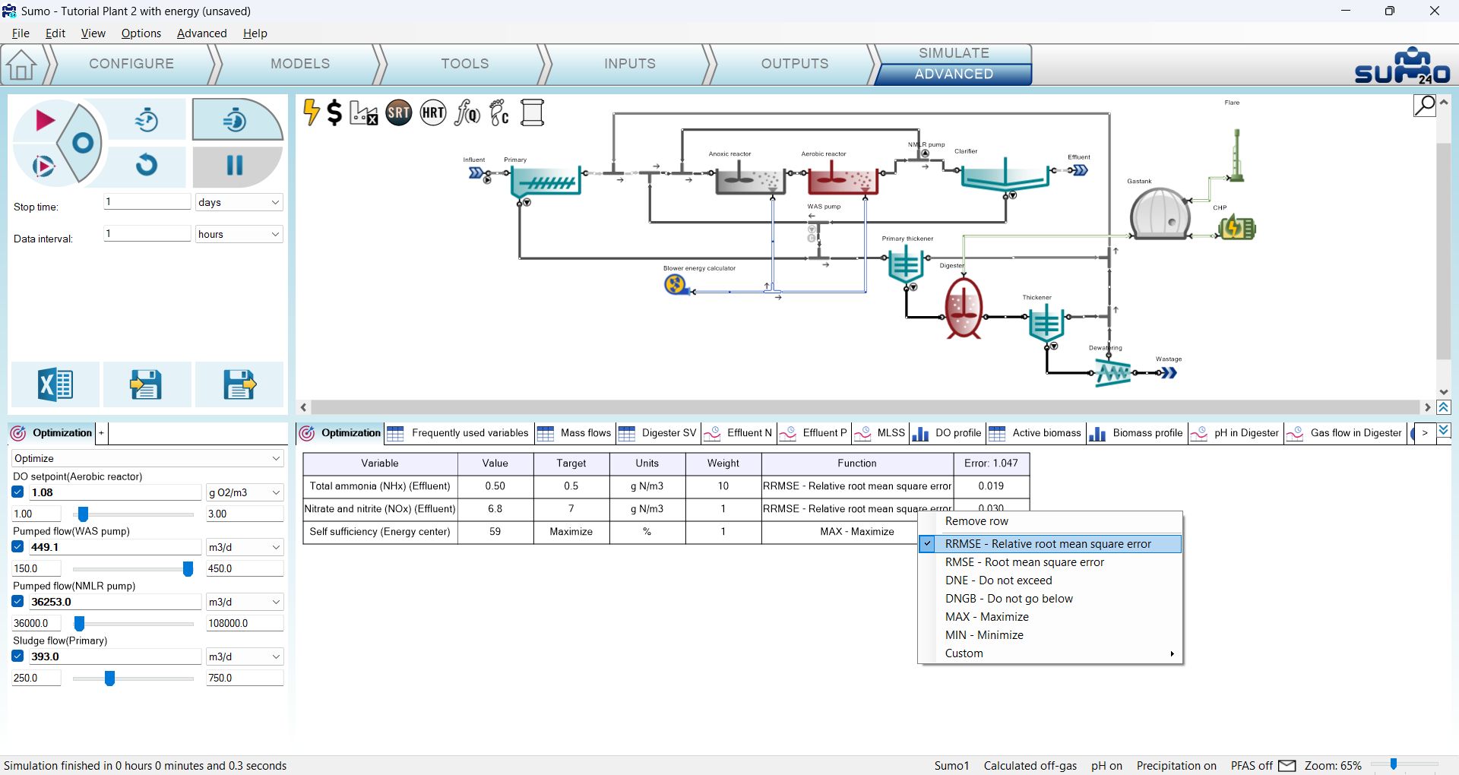Click the HRT calculator icon

433,113
